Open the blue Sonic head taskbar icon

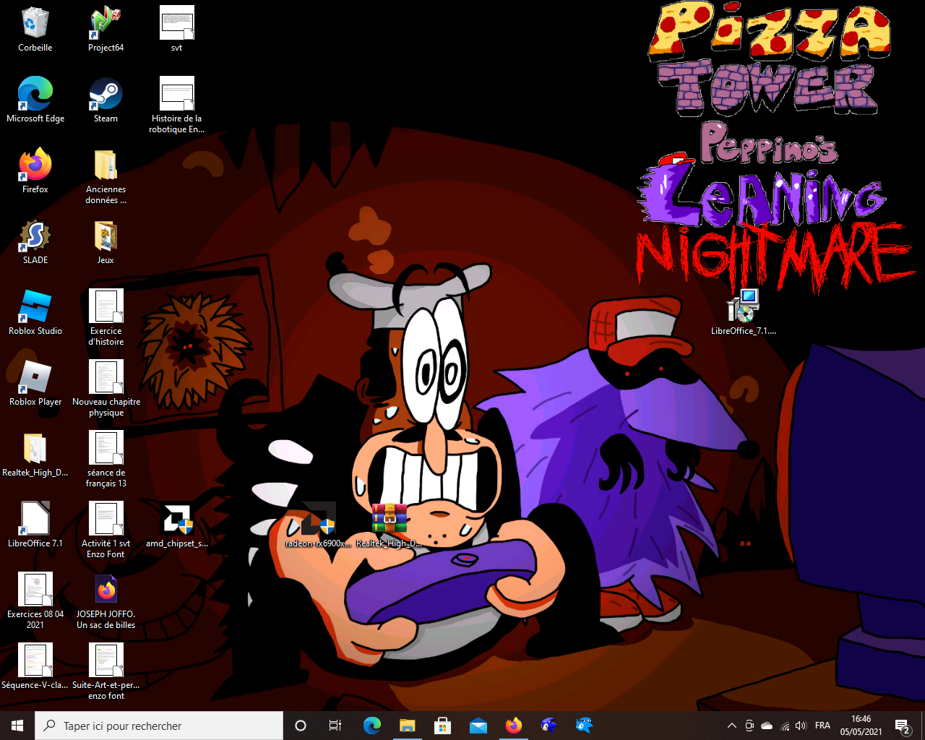(549, 726)
